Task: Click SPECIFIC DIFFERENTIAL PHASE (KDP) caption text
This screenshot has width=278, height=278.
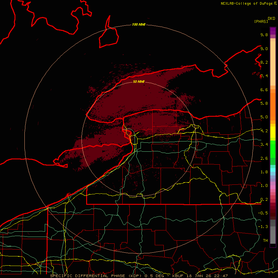Action: pyautogui.click(x=95, y=276)
